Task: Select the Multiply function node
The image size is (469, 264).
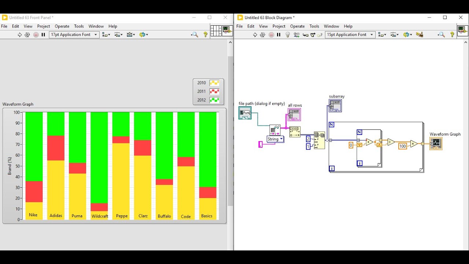Action: pyautogui.click(x=414, y=144)
